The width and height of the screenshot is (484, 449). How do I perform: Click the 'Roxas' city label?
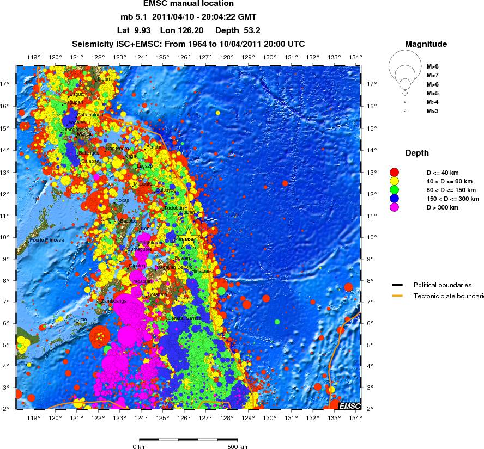(x=122, y=200)
